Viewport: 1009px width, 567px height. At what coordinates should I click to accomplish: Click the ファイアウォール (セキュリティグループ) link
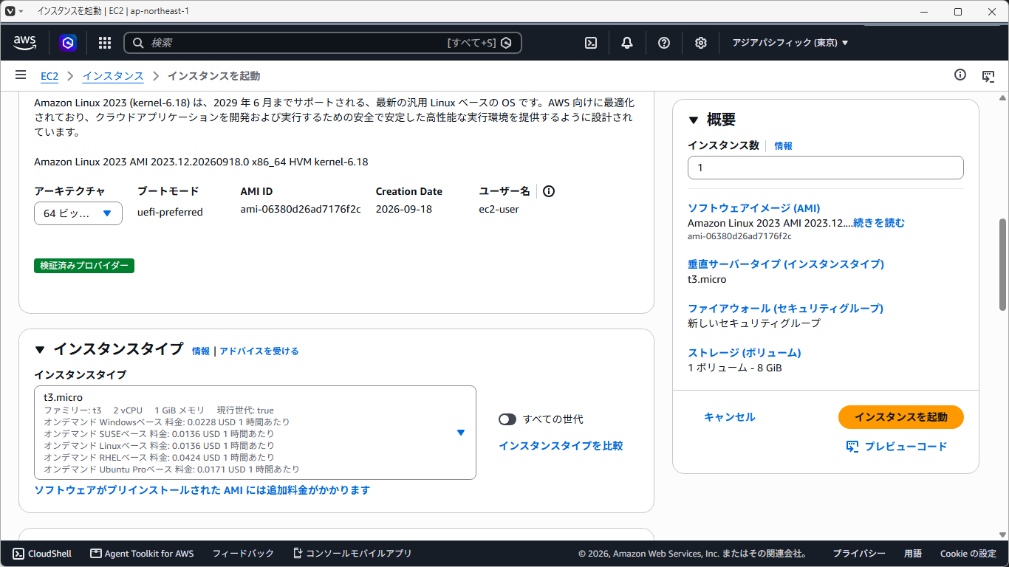(785, 309)
